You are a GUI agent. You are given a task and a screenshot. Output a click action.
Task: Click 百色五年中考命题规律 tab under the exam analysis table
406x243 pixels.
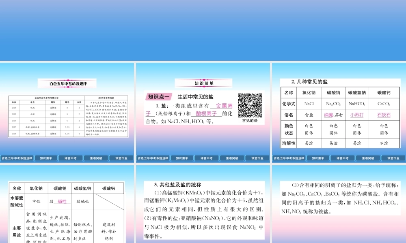[17, 158]
